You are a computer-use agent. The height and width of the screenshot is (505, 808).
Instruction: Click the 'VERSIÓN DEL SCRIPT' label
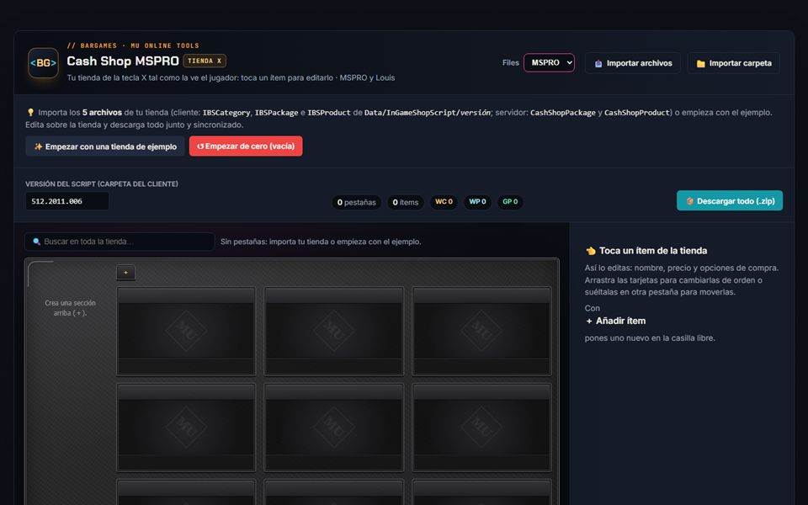(x=102, y=184)
